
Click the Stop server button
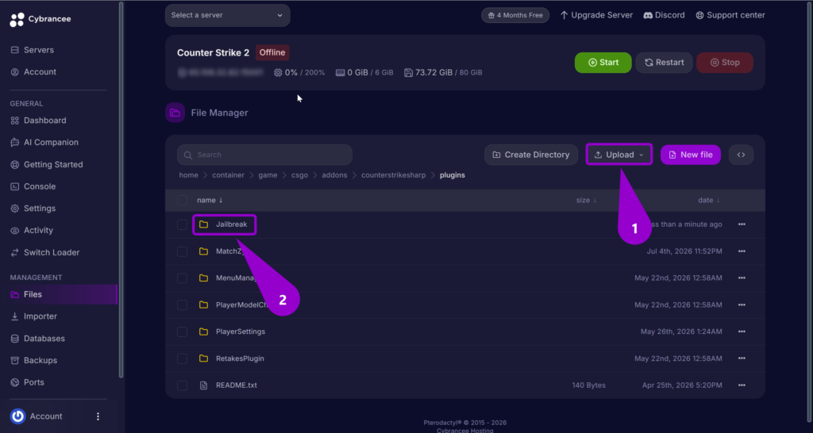pyautogui.click(x=725, y=62)
